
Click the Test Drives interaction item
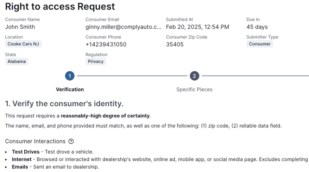[53, 152]
